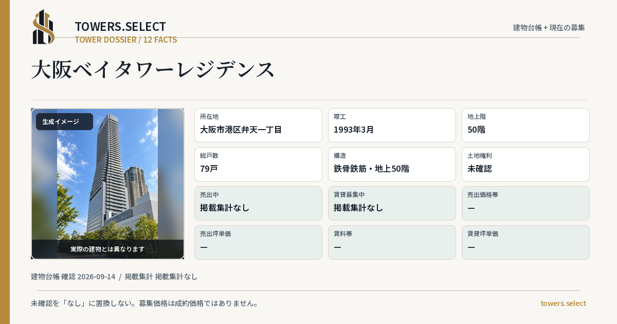Select the 所在地 card showing 大阪市港区弁天一丁目
Image resolution: width=617 pixels, height=324 pixels.
coord(258,125)
